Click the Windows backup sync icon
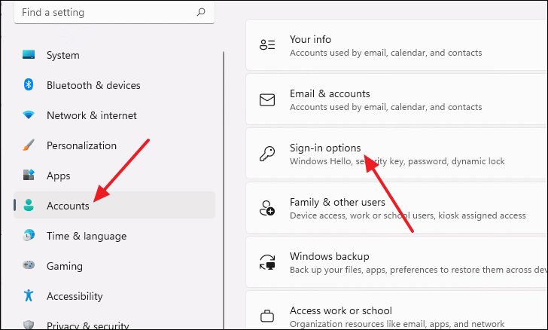 (x=267, y=262)
